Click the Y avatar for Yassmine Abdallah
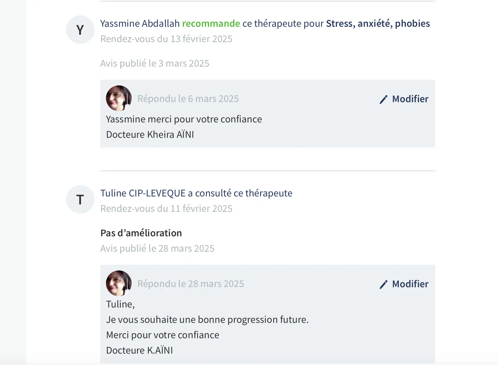The image size is (498, 365). (x=80, y=30)
